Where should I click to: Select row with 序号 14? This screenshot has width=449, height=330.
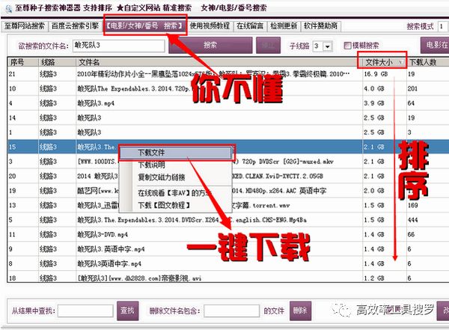228,117
